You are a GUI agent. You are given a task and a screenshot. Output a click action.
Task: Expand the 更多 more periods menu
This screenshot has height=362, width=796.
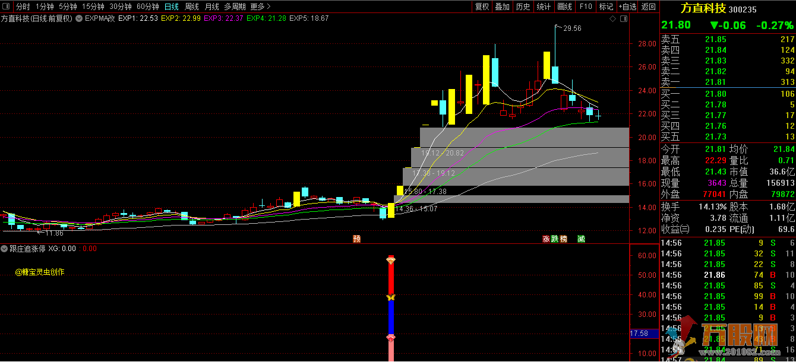260,7
